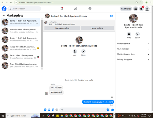Screen dimensions: 153x118
Task: Click More options button
Action: (97, 28)
